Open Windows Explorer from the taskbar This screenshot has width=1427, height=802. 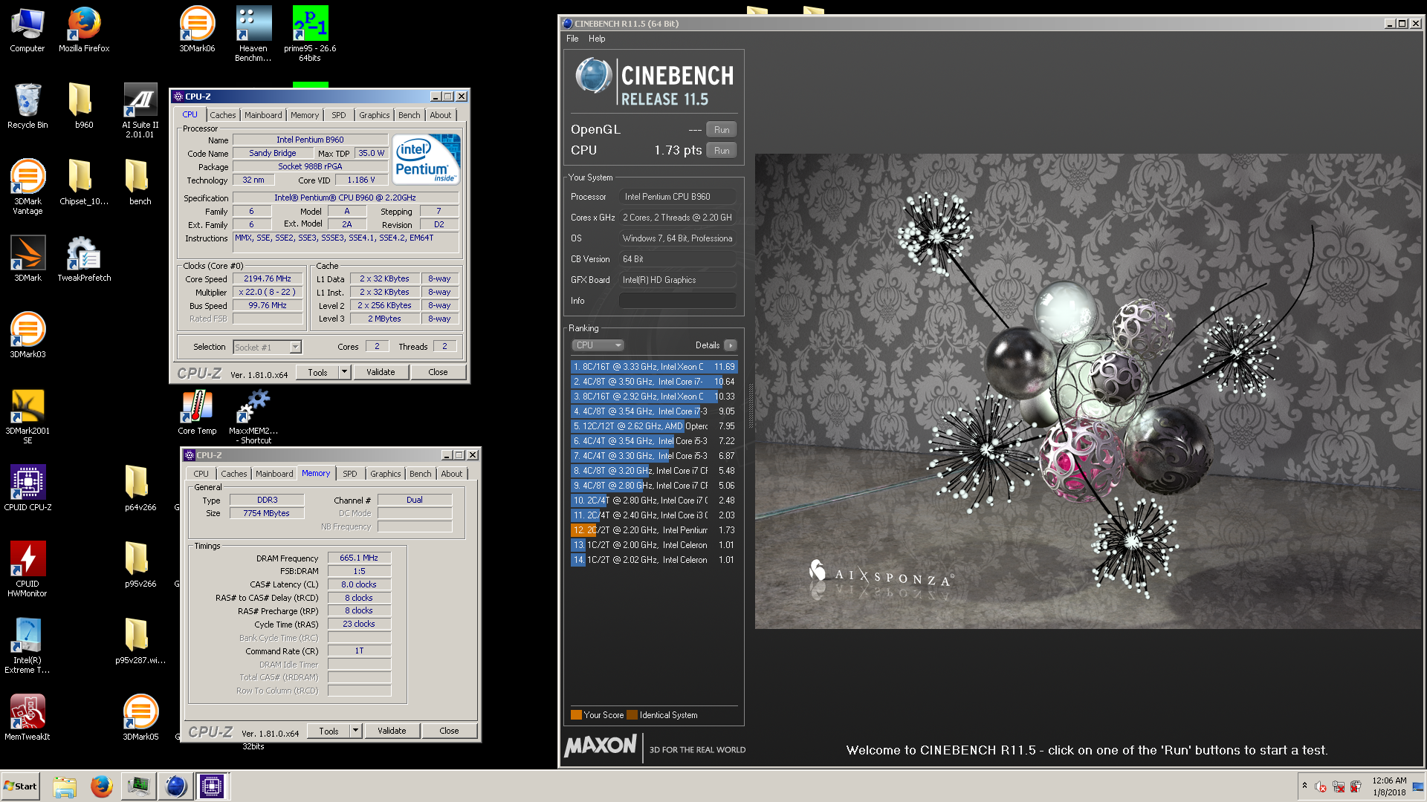click(x=65, y=786)
